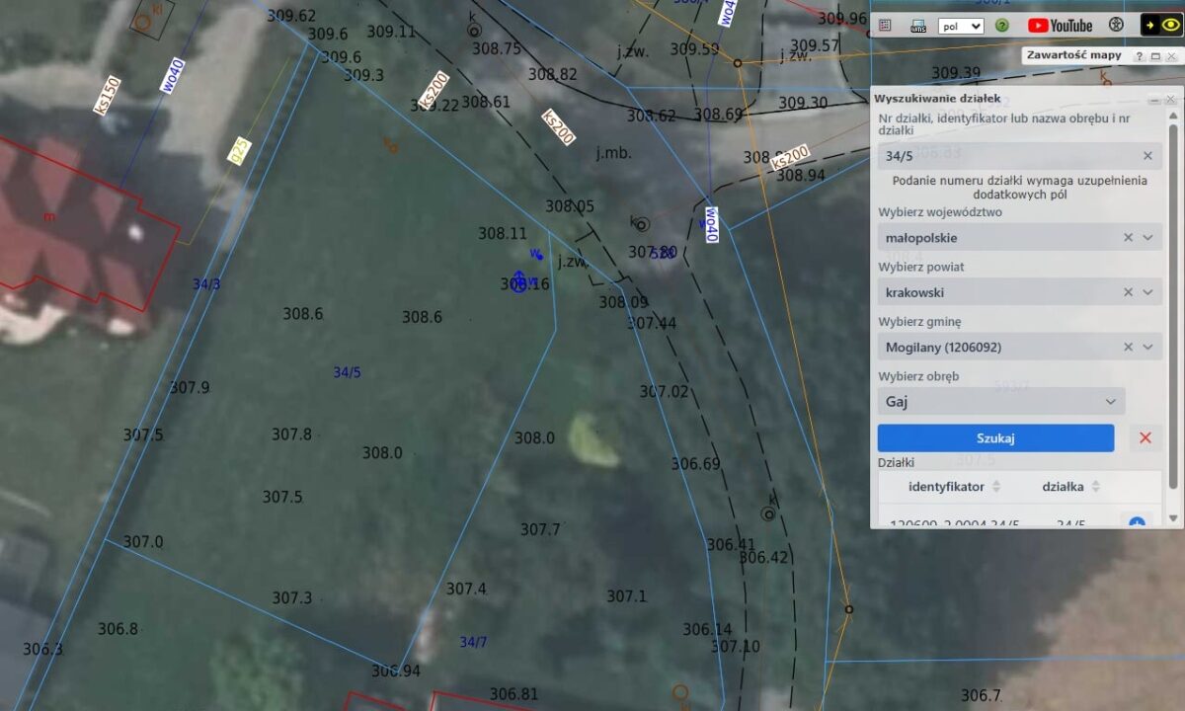
Task: Open the YouTube link logo
Action: [1060, 26]
